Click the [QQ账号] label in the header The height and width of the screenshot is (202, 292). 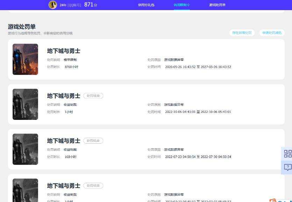click(x=74, y=5)
